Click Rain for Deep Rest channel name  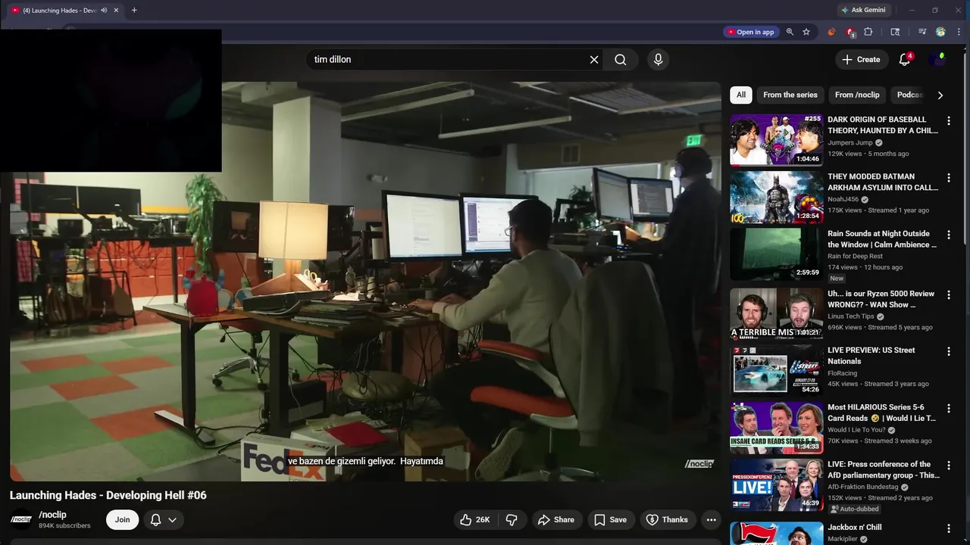(x=855, y=257)
